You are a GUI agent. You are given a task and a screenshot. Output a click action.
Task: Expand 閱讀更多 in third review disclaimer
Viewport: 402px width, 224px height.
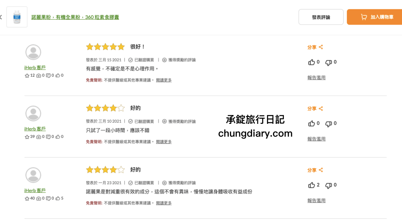pos(164,203)
